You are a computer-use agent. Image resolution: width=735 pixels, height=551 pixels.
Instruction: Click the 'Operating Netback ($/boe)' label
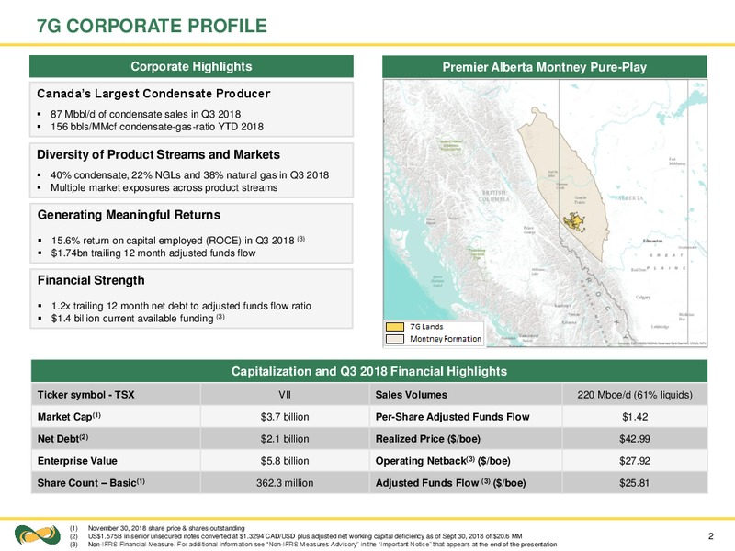click(466, 461)
